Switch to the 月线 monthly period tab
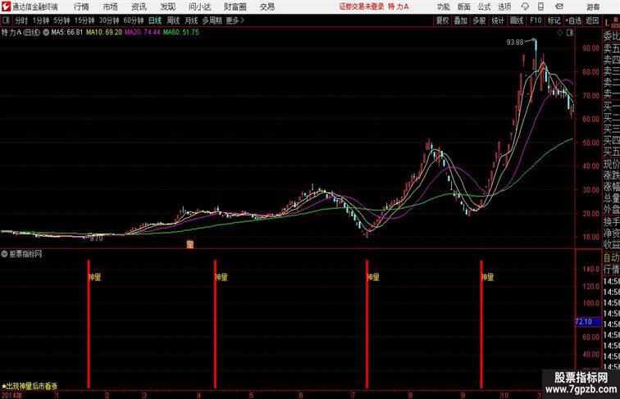The width and height of the screenshot is (620, 399). click(x=191, y=20)
